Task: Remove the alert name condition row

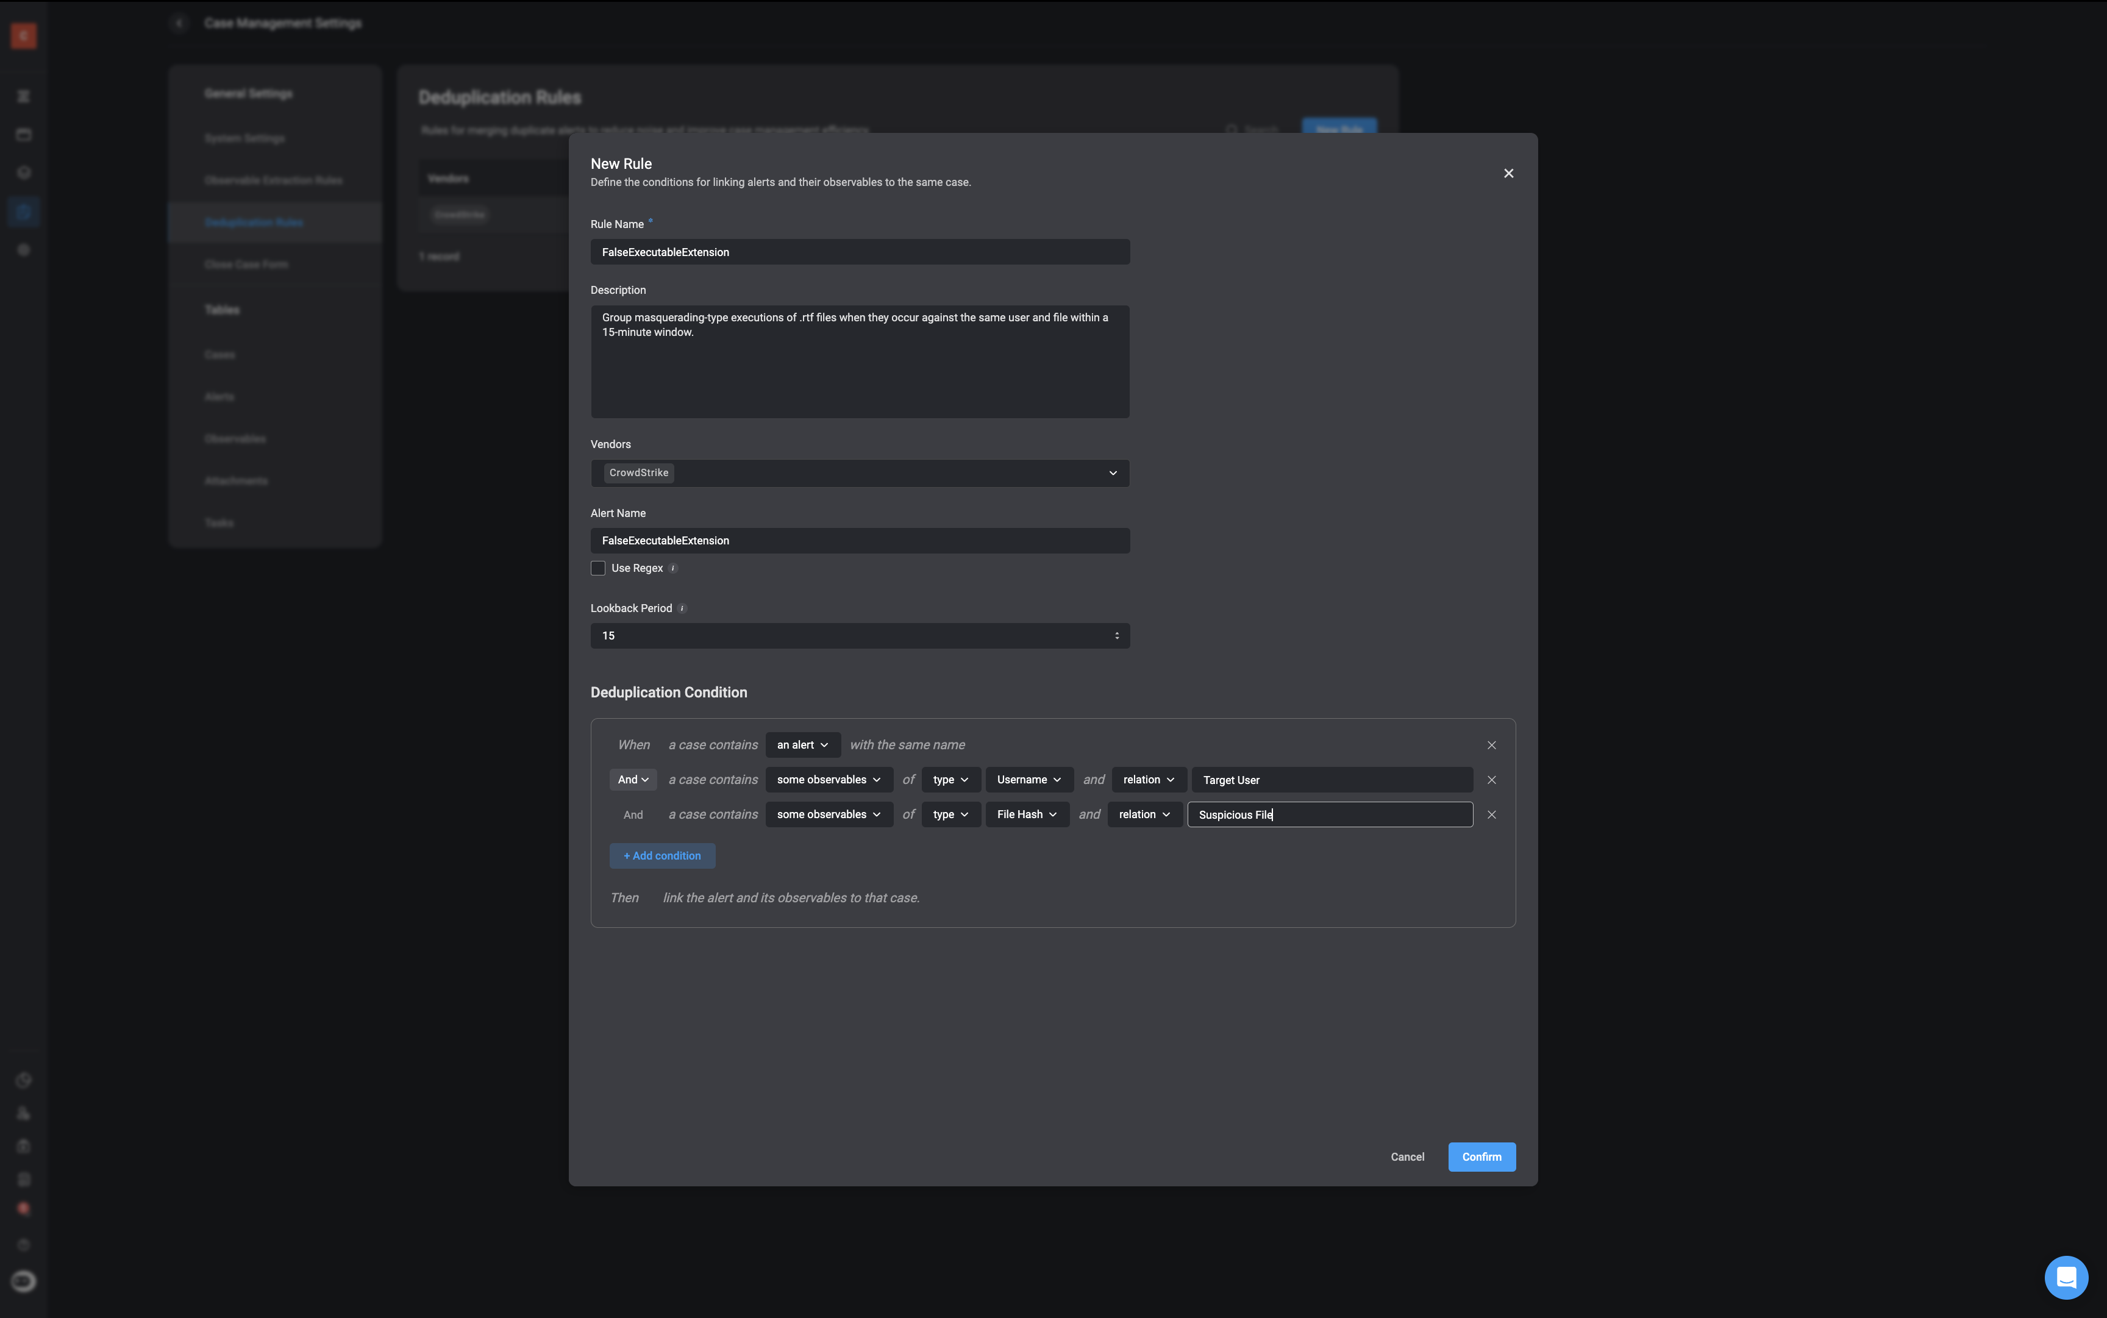Action: [1492, 746]
